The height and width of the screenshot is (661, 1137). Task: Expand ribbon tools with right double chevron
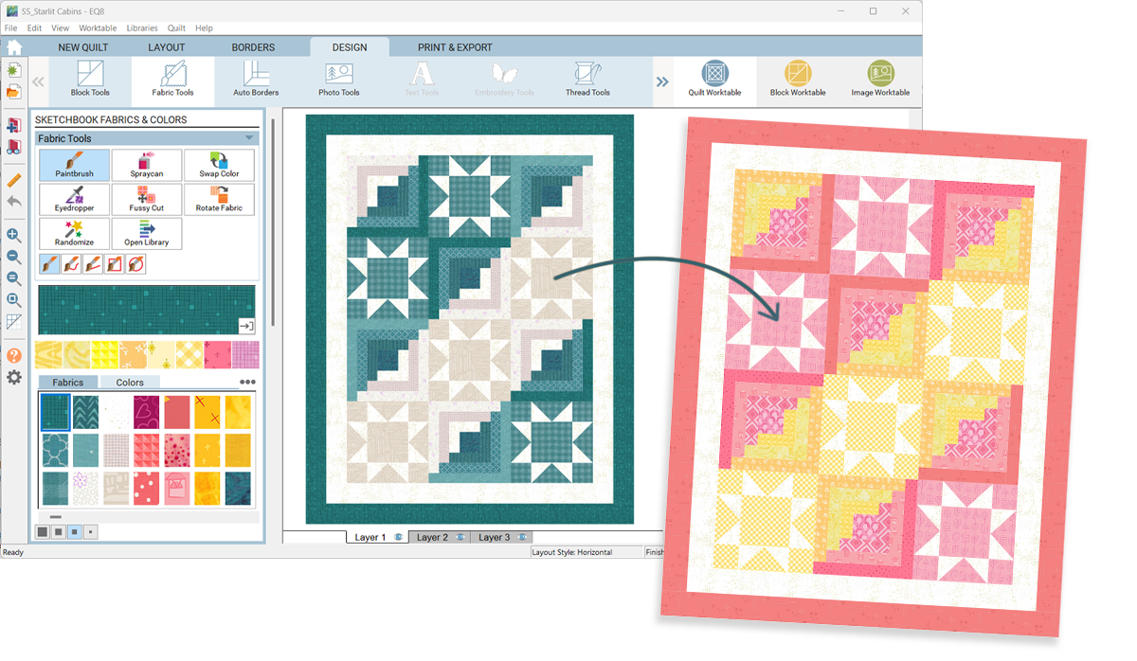pyautogui.click(x=662, y=81)
